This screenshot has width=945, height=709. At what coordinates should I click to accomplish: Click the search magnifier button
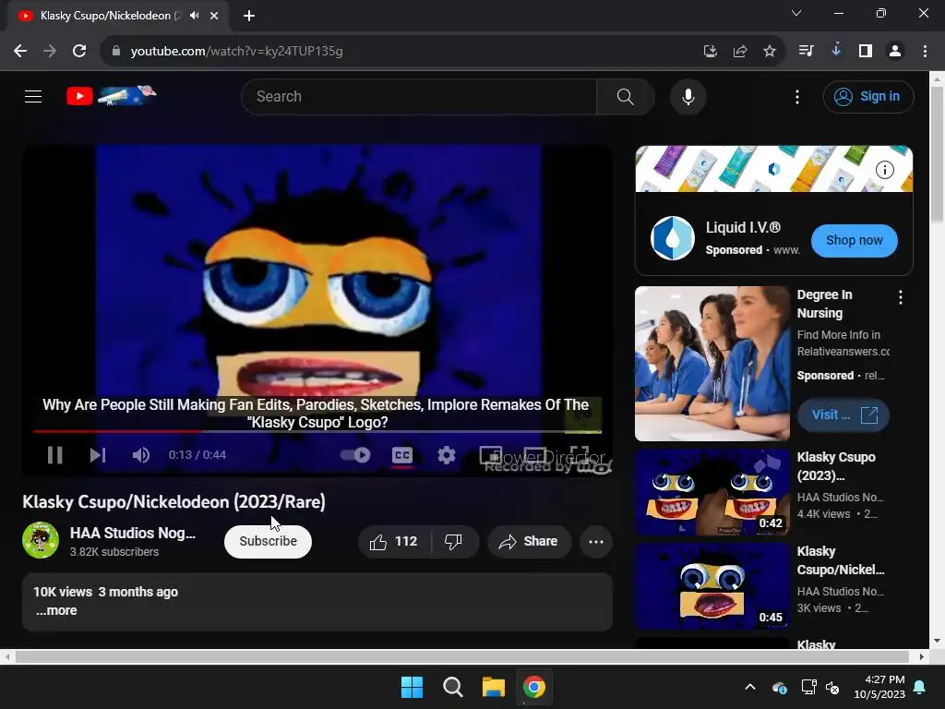[x=625, y=96]
